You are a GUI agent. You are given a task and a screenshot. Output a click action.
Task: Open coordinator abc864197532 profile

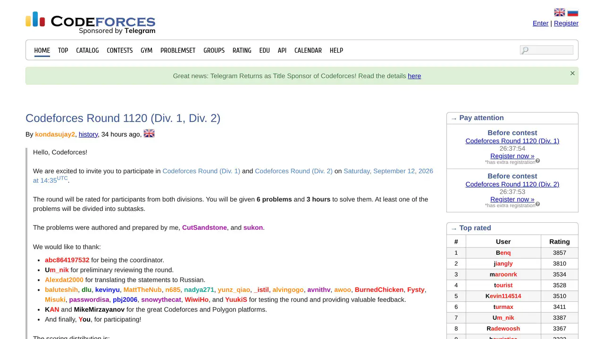tap(67, 260)
